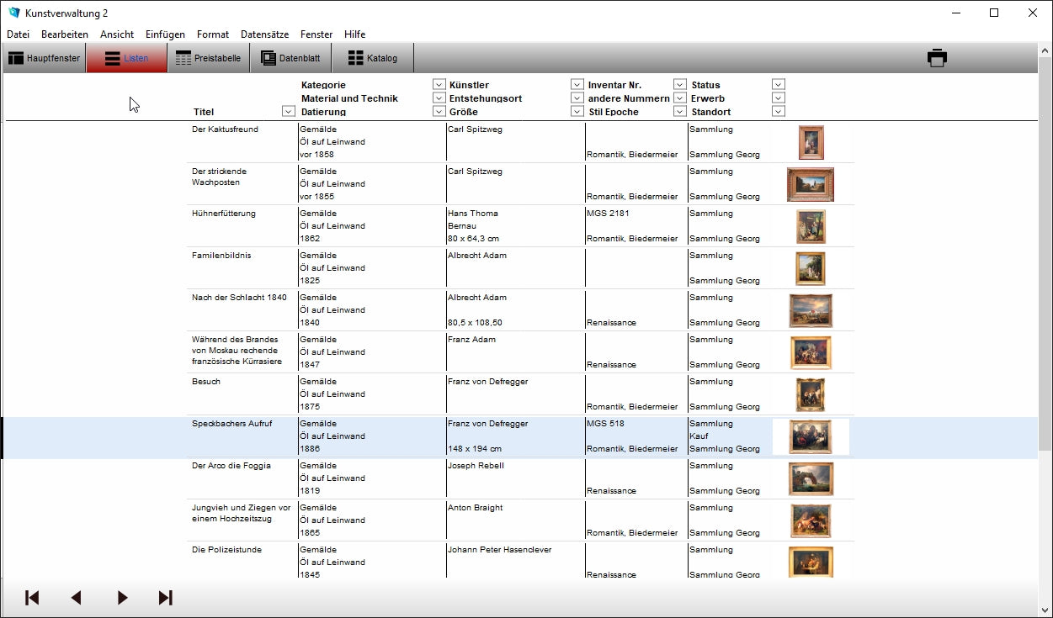Click the printer icon in toolbar

pyautogui.click(x=937, y=58)
